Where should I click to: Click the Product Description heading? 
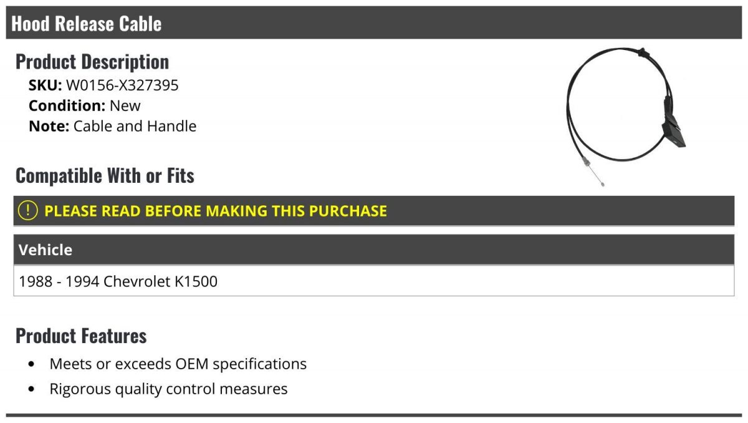point(92,61)
